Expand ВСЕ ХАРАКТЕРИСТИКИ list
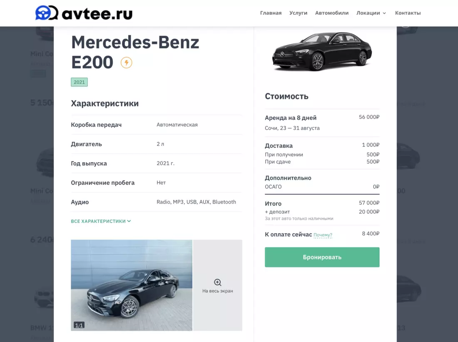Viewport: 458px width, 342px height. (101, 221)
